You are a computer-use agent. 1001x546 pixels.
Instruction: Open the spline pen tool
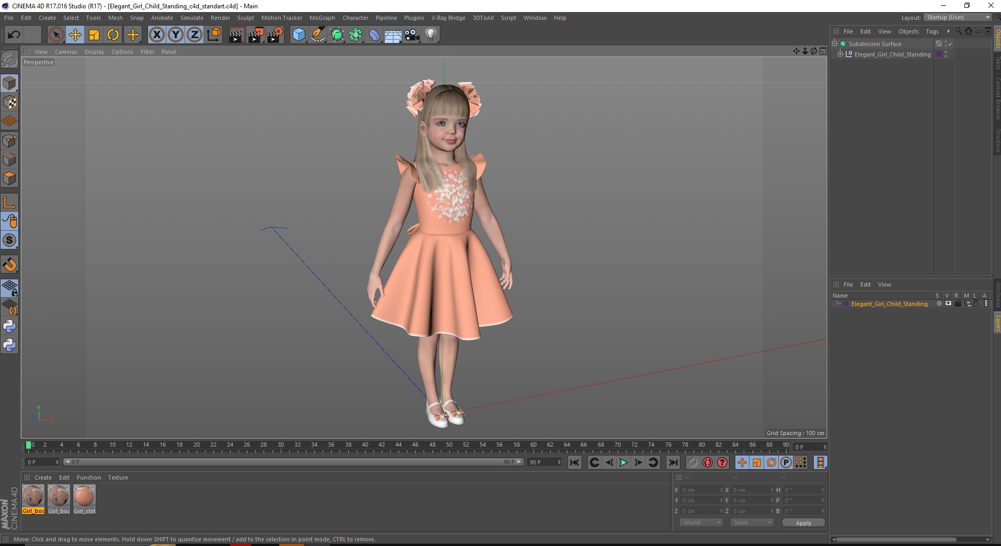click(318, 35)
